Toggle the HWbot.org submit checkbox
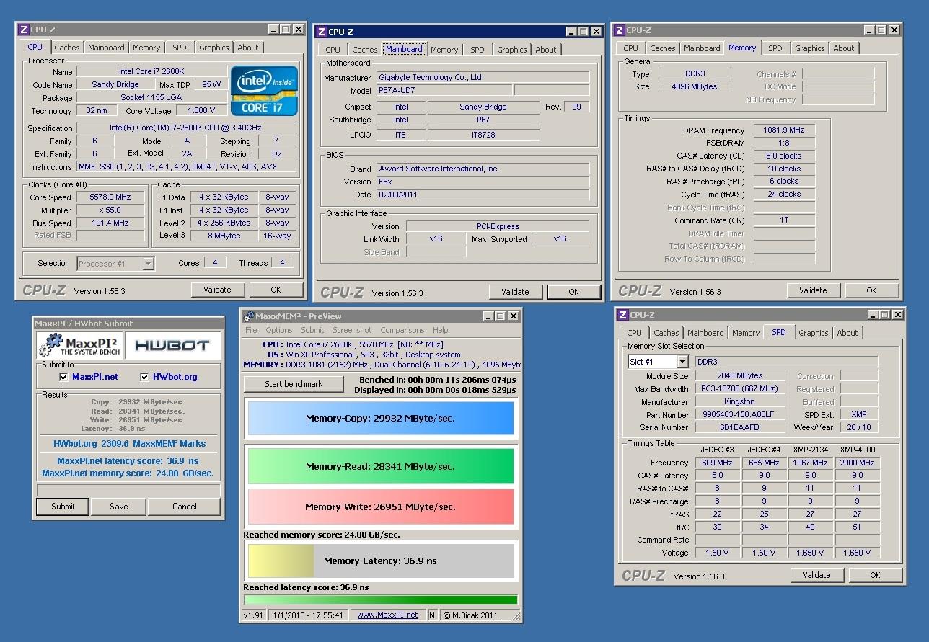Screen dimensions: 929x642 pyautogui.click(x=144, y=377)
